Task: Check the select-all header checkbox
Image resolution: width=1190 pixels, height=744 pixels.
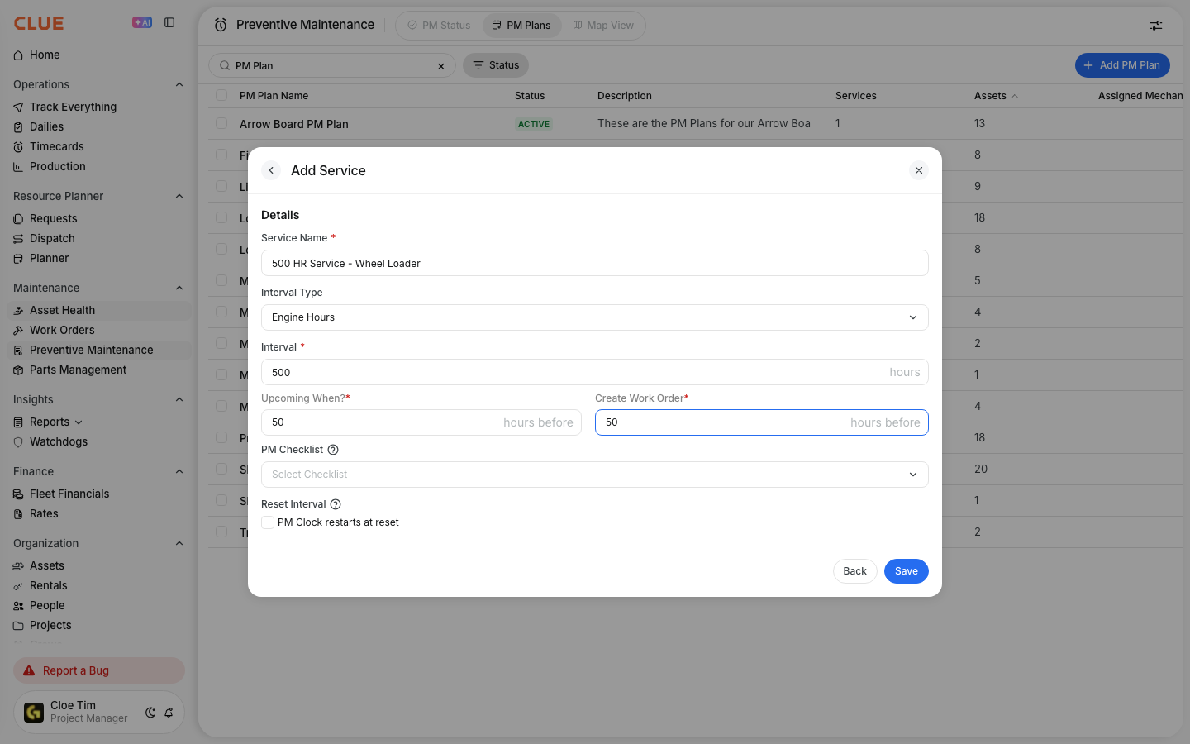Action: (x=221, y=95)
